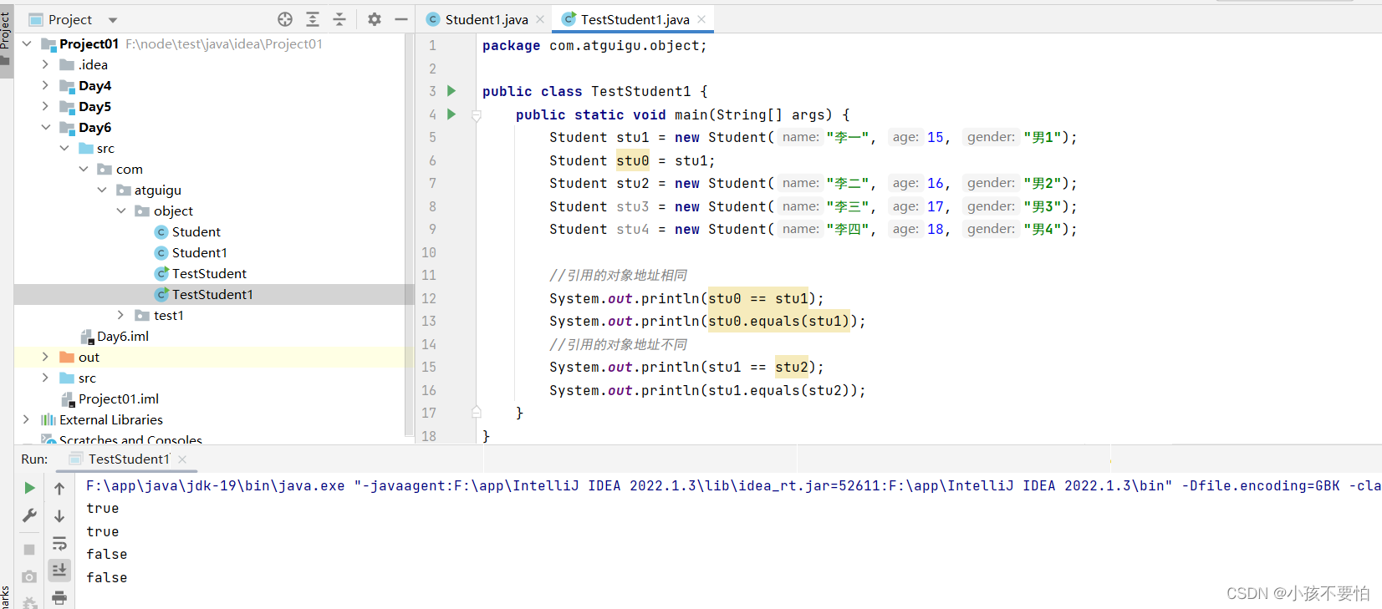Open TestStudent class in tree

(209, 273)
